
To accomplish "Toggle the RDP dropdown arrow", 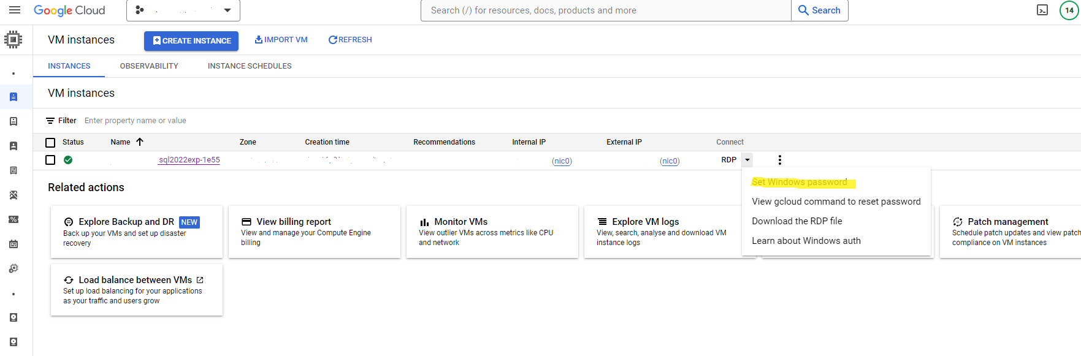I will click(x=747, y=160).
